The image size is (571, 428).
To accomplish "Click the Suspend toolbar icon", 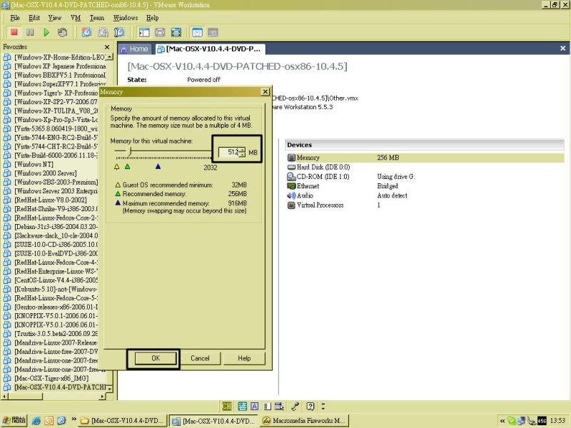I will 30,32.
